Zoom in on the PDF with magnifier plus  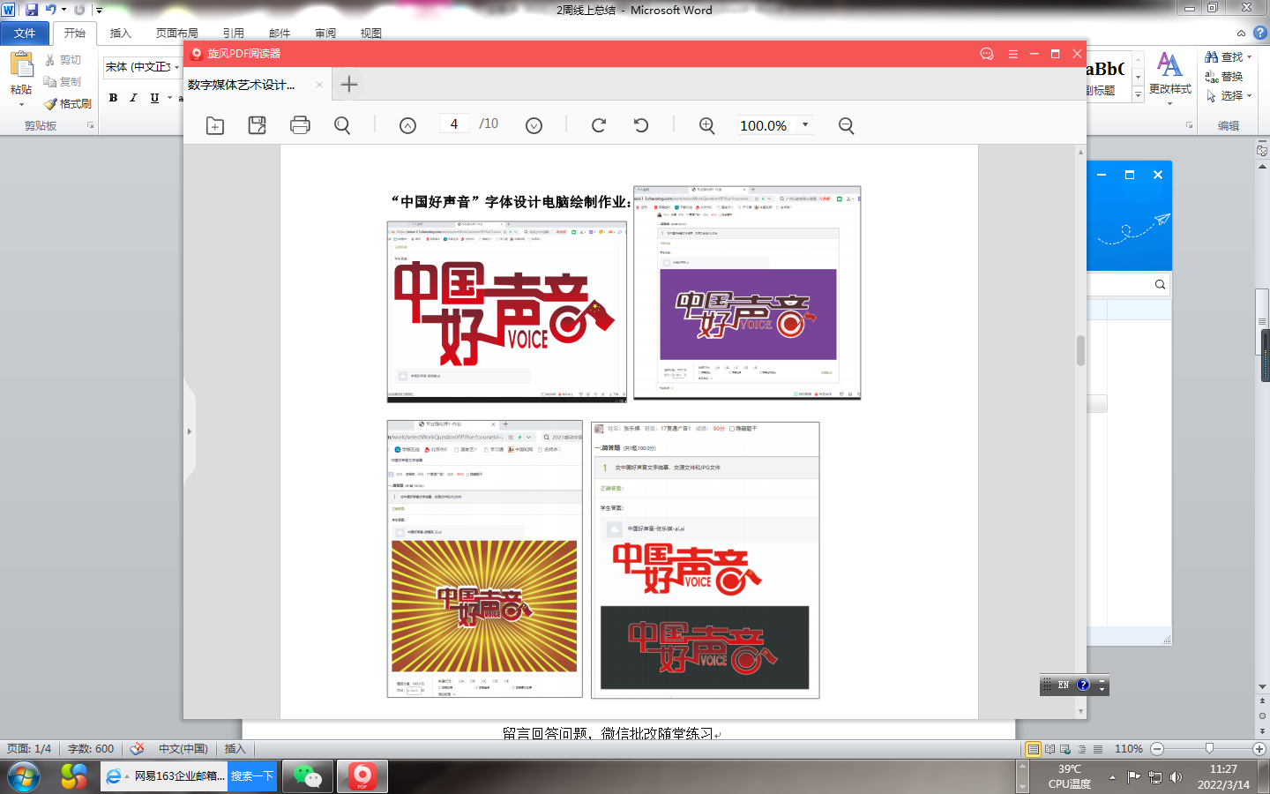point(706,125)
